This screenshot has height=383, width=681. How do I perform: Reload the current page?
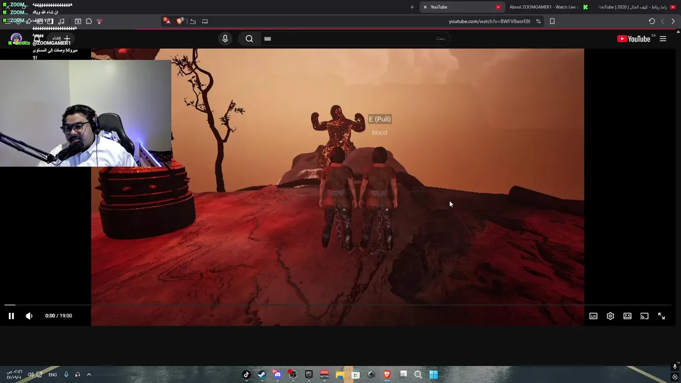[x=652, y=21]
